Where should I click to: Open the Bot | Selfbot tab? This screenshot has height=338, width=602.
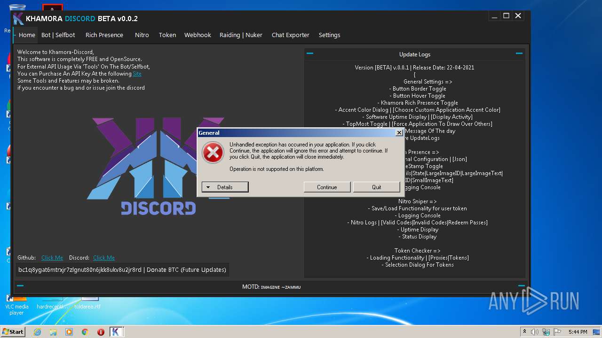click(x=58, y=35)
